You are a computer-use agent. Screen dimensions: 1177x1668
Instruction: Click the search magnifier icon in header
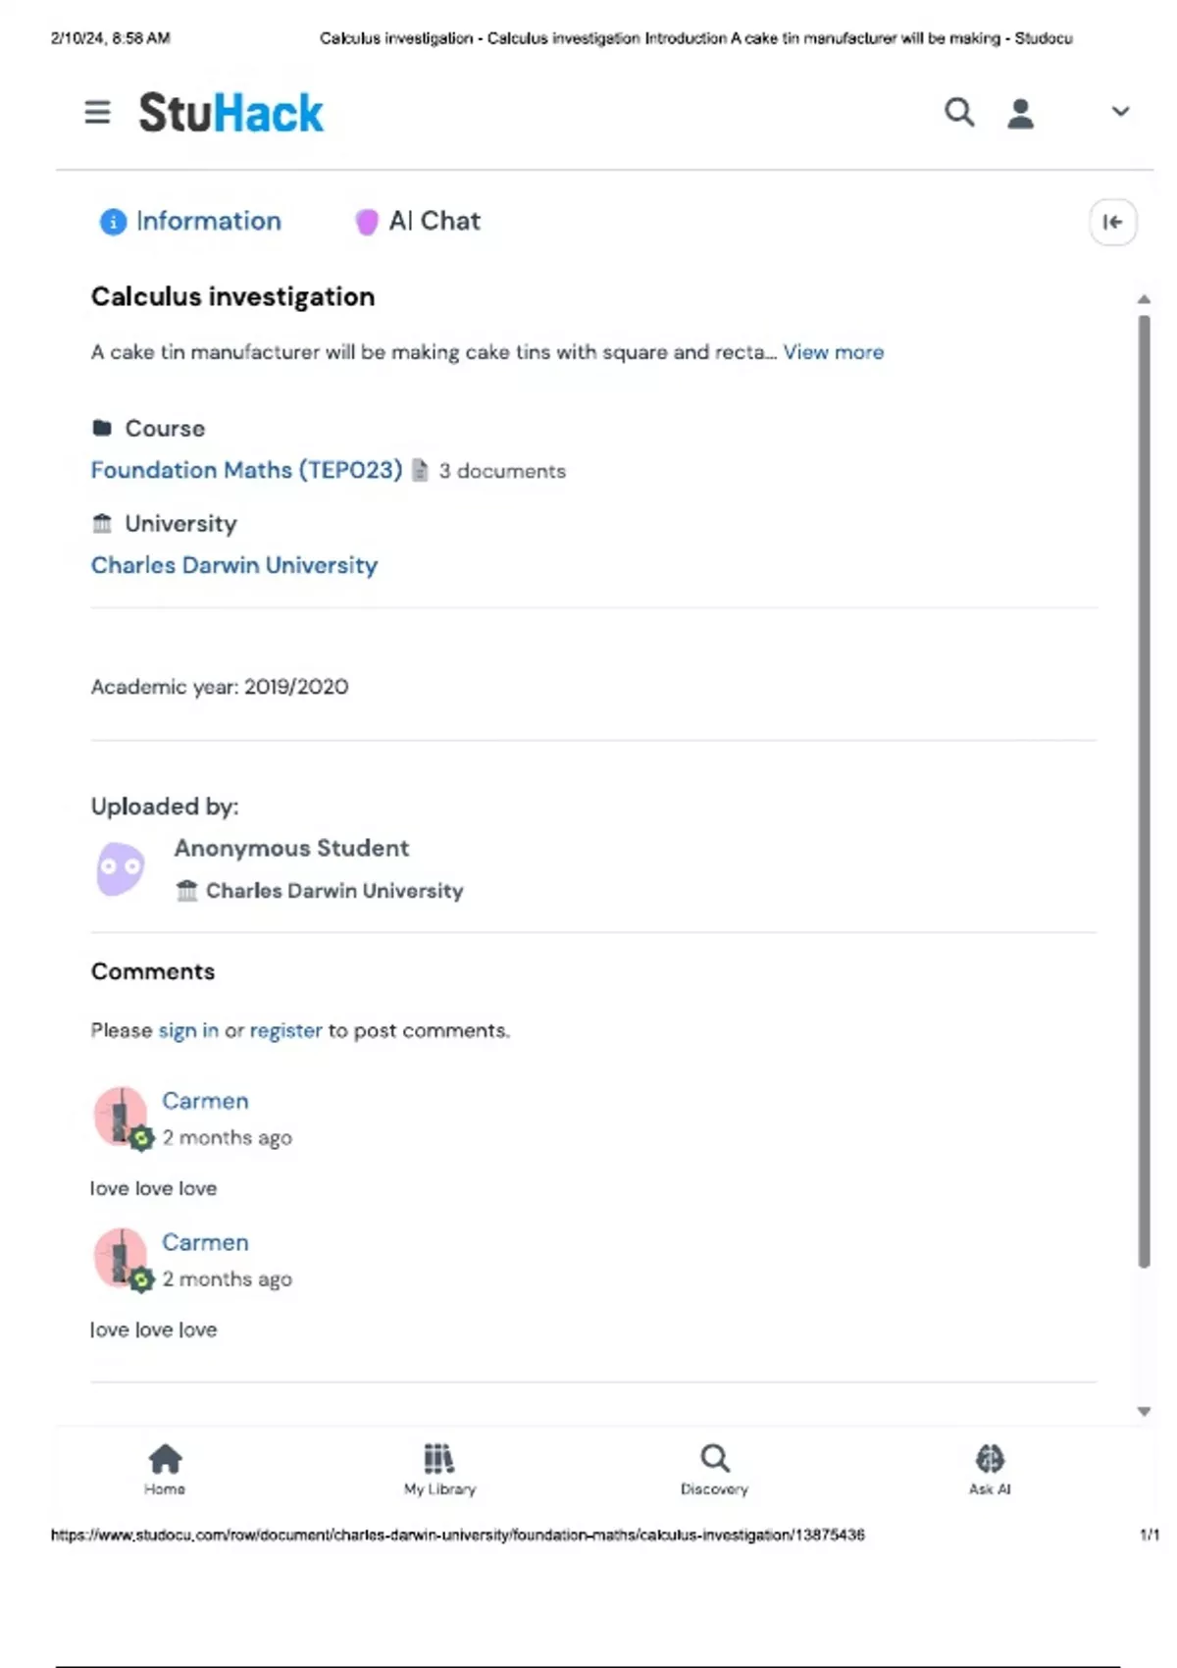pos(959,112)
